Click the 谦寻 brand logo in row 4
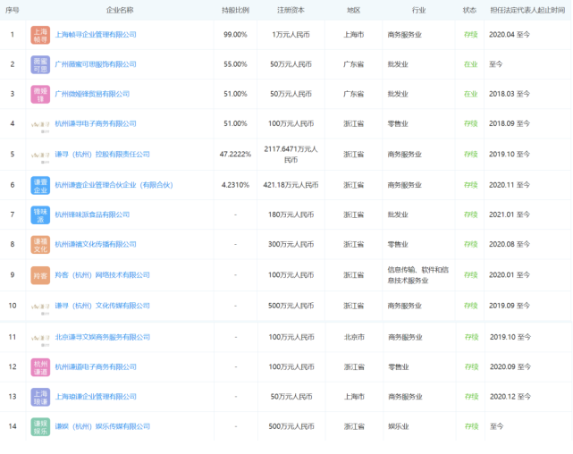Viewport: 573px width, 454px height. click(40, 125)
